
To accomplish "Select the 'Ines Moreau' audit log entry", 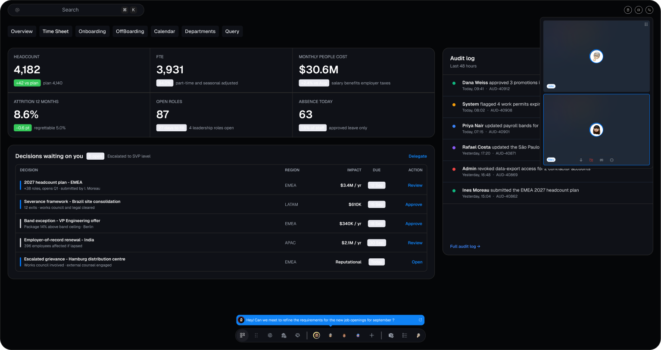I will tap(548, 193).
